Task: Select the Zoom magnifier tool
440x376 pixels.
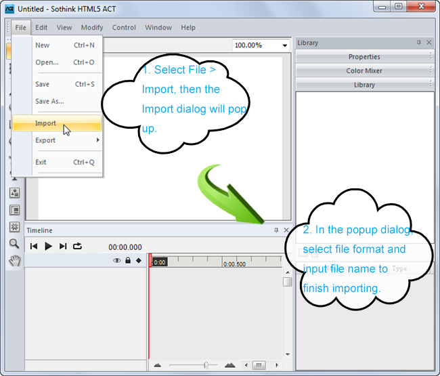Action: (14, 243)
